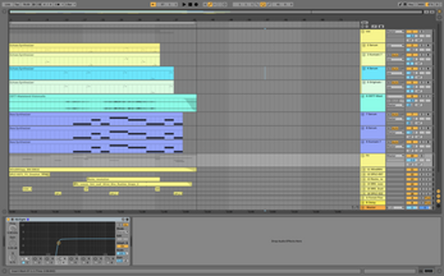Click the EQ Eight Save Preset icon

(127, 220)
